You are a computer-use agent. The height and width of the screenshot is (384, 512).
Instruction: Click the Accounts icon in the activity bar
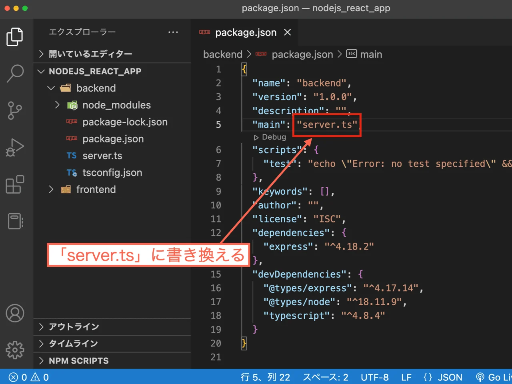15,313
